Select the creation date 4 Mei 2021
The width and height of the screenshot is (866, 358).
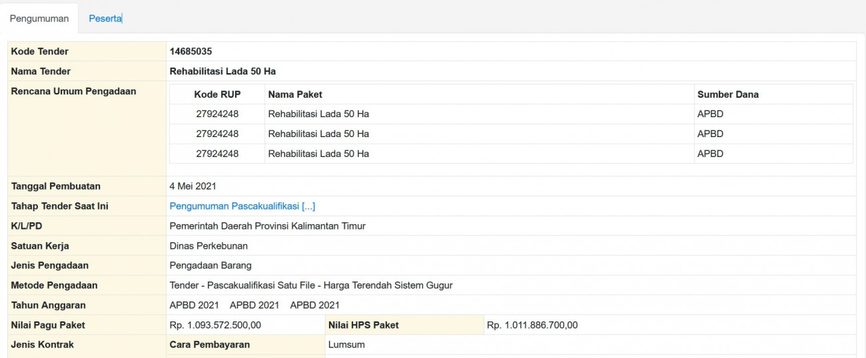click(193, 186)
